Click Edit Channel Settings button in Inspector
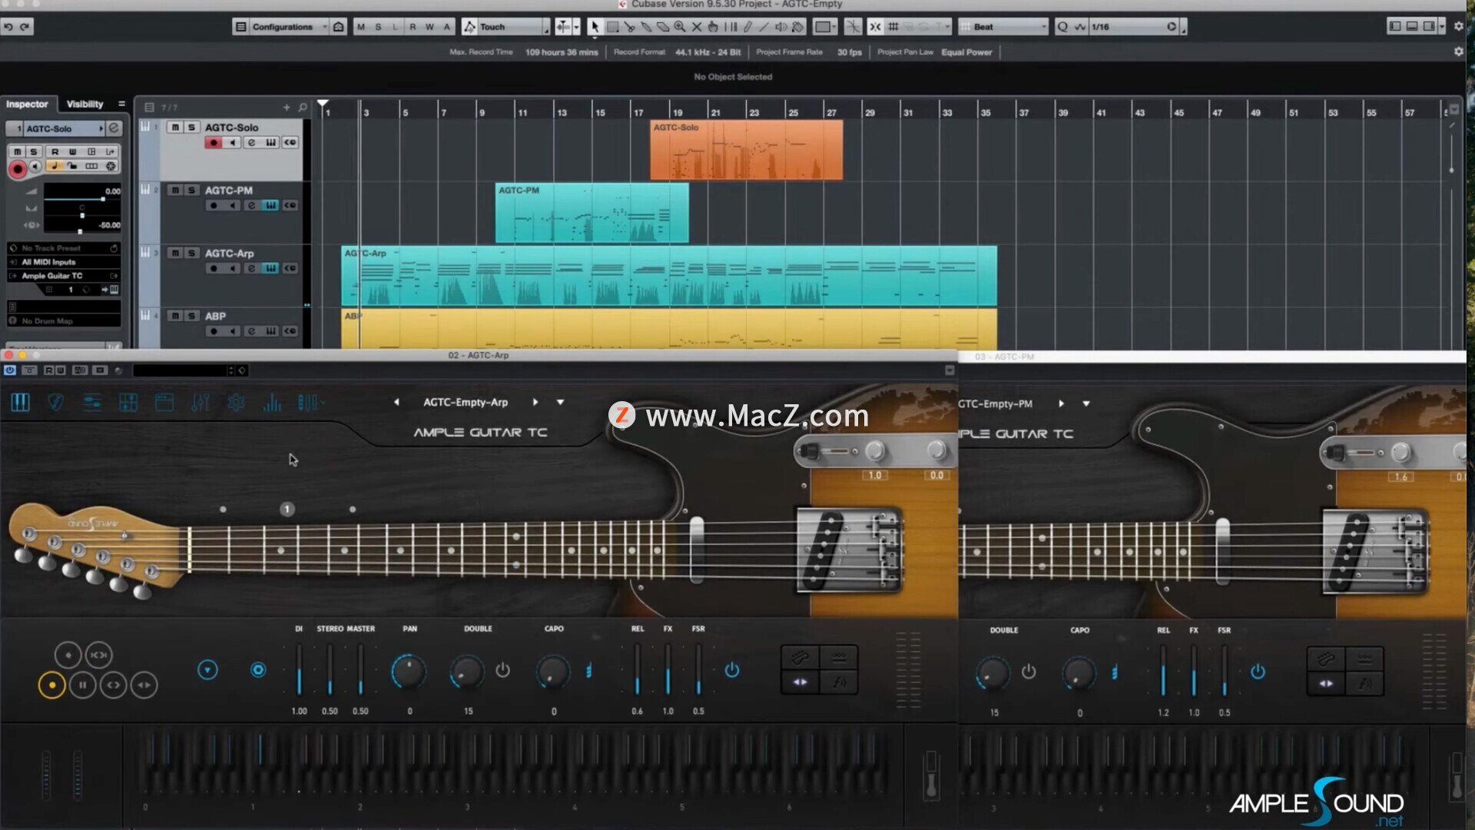 tap(114, 128)
